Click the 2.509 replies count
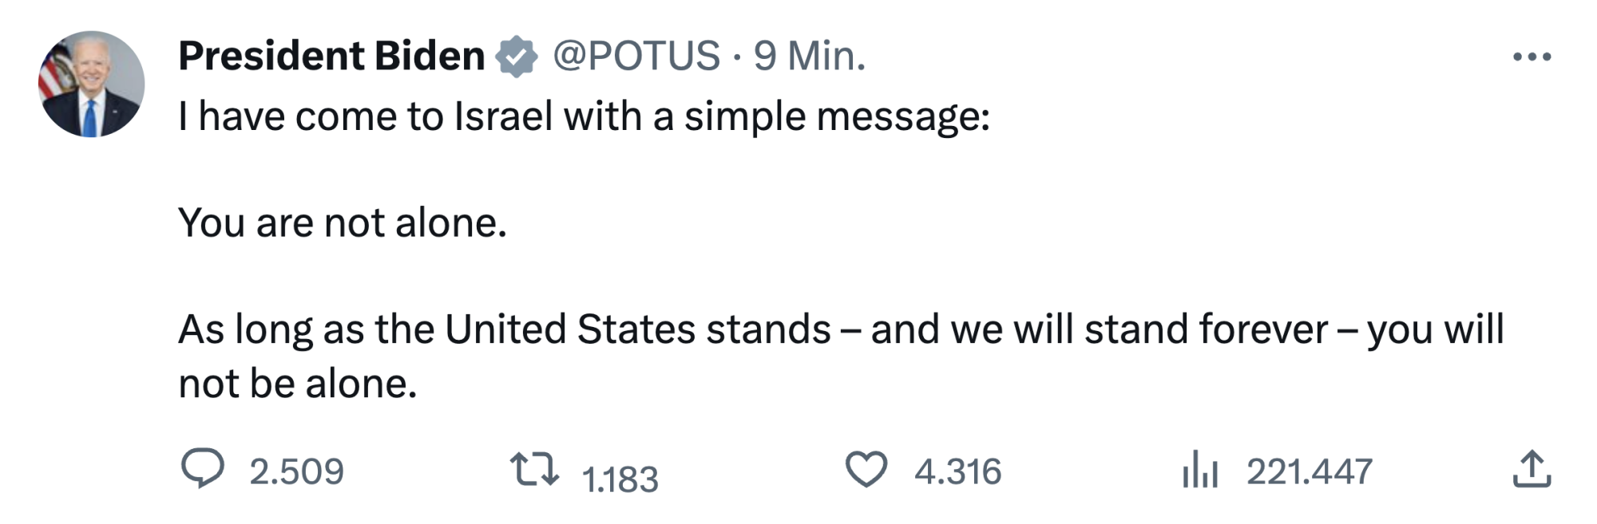 296,471
